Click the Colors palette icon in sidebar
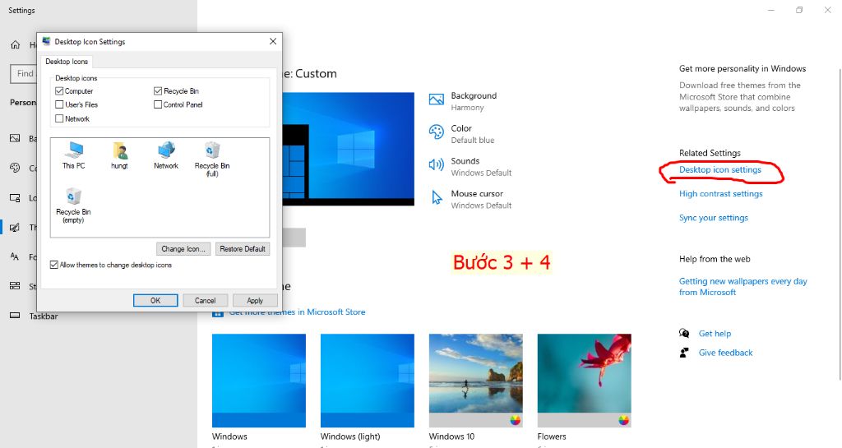The height and width of the screenshot is (448, 842). [15, 168]
